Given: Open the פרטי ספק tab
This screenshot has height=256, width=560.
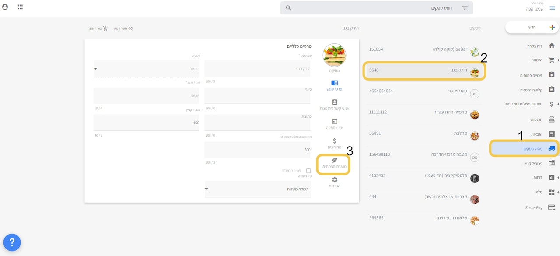Looking at the screenshot, I should coord(334,85).
